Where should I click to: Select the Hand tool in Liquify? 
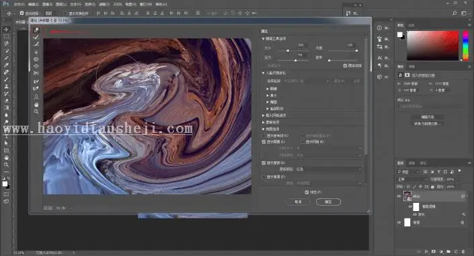click(x=36, y=105)
